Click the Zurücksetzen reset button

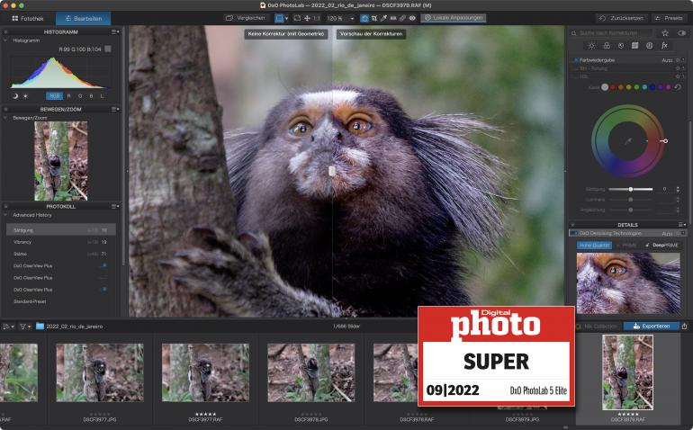(621, 18)
